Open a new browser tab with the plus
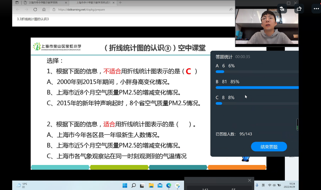Viewport: 321px width, 190px height. [121, 2]
